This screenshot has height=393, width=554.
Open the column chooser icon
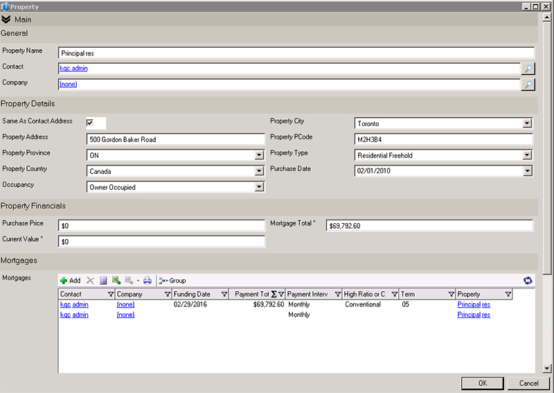point(103,281)
